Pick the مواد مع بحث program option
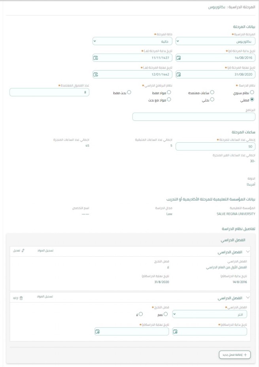 tap(169, 100)
